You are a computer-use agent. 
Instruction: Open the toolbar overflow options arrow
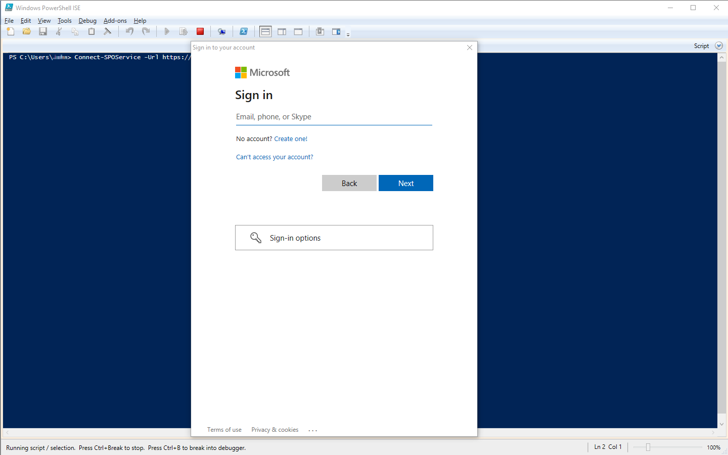[348, 34]
